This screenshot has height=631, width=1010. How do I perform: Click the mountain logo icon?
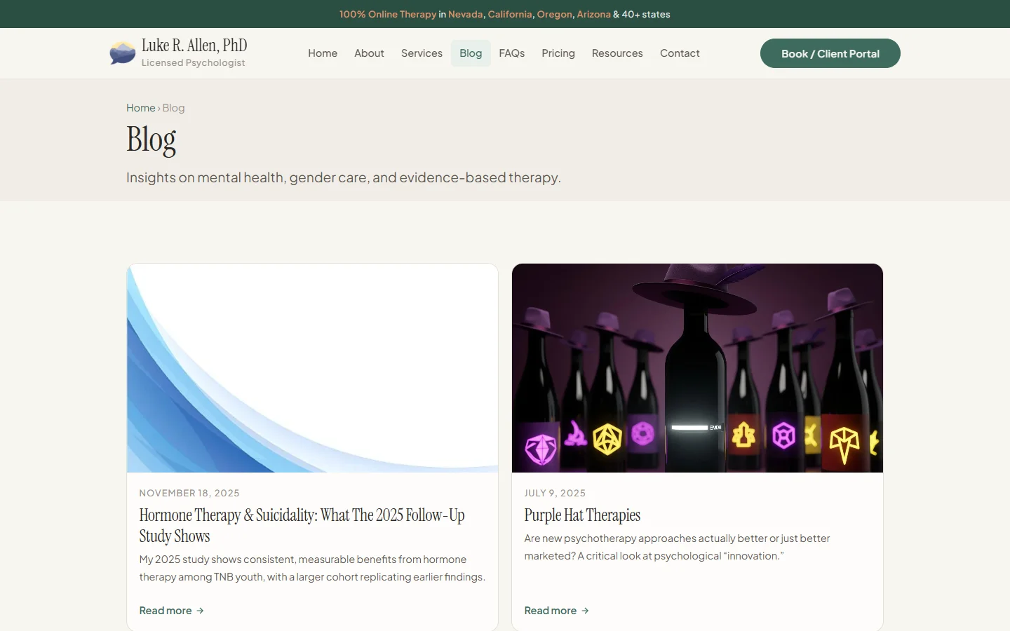[123, 53]
